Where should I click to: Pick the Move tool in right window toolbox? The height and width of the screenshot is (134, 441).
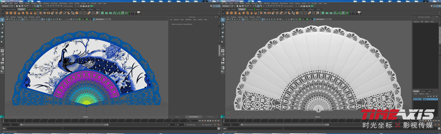click(223, 32)
